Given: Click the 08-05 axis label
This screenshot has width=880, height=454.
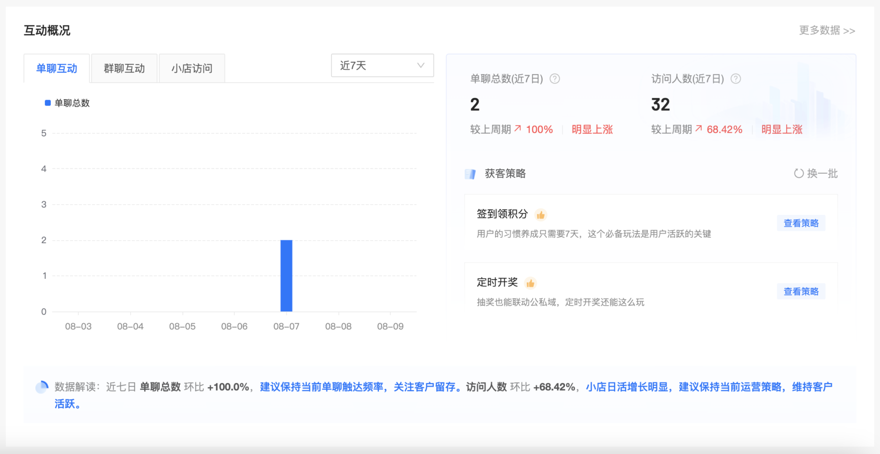Looking at the screenshot, I should tap(182, 327).
